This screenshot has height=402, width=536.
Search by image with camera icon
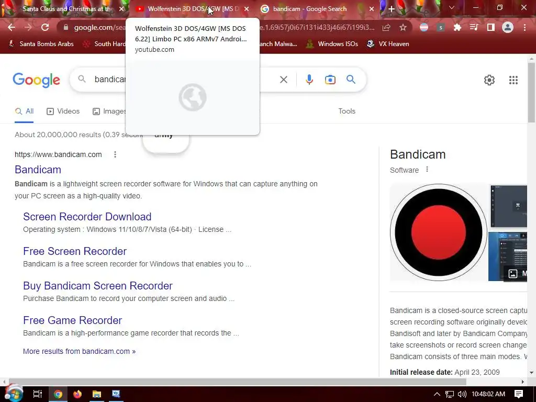pyautogui.click(x=330, y=80)
